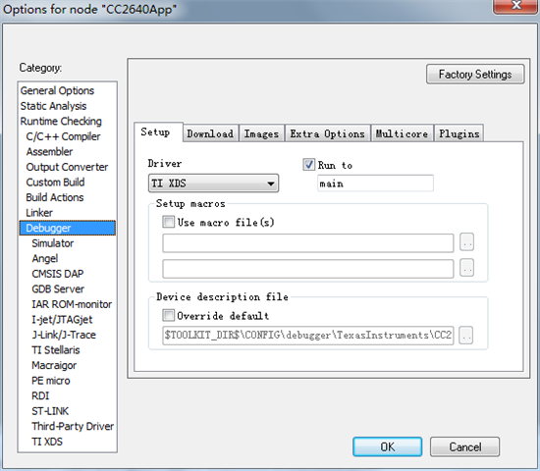Click the Cancel button

point(464,446)
